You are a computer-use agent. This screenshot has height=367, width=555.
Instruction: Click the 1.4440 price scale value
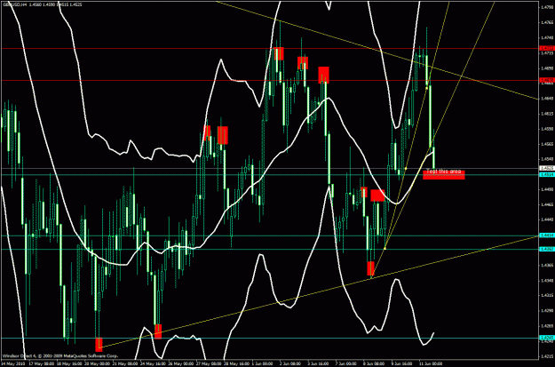coord(545,220)
